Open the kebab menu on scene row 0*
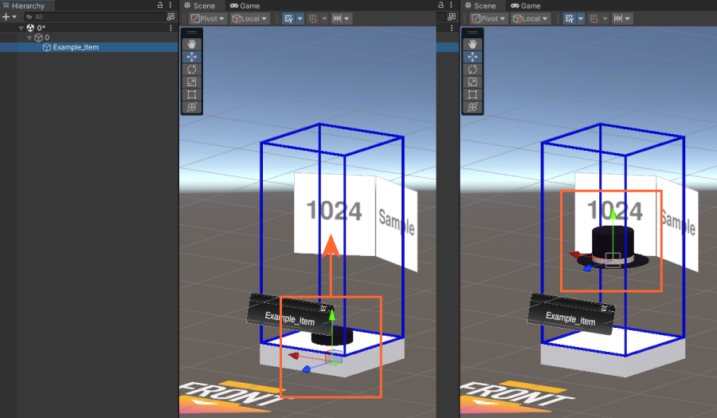Viewport: 717px width, 418px height. pyautogui.click(x=171, y=28)
